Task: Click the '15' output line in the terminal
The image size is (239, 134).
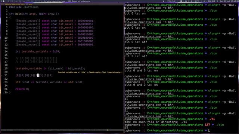Action: point(126,128)
